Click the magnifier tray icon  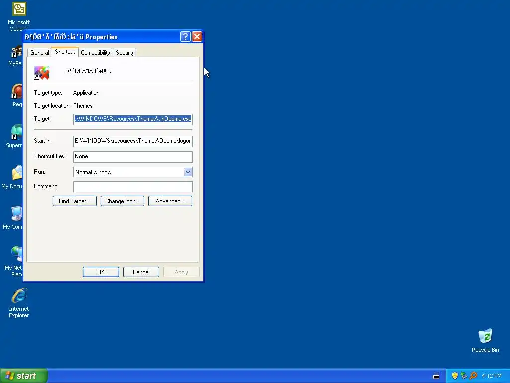(x=473, y=376)
